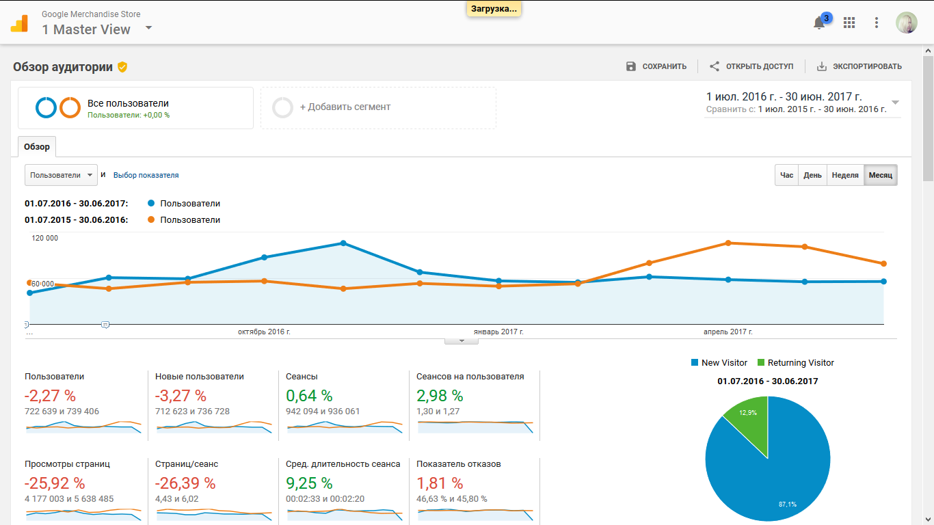Open the notifications bell
Image resolution: width=934 pixels, height=525 pixels.
[819, 23]
